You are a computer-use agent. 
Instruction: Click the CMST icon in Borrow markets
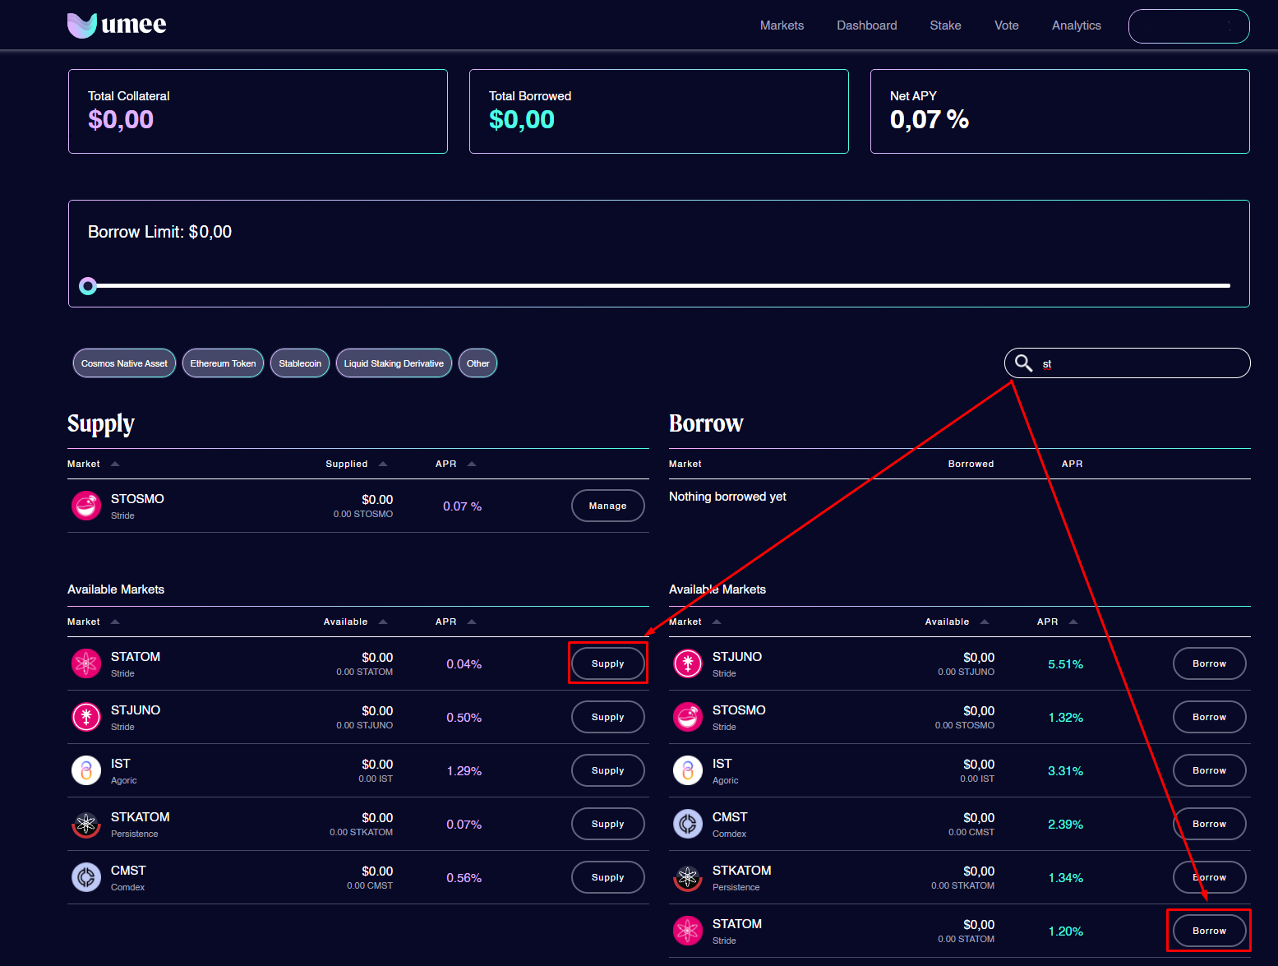pyautogui.click(x=688, y=824)
